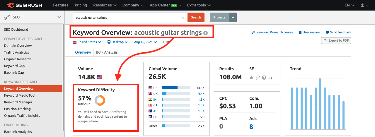The height and width of the screenshot is (137, 375).
Task: Clear the search field with X icon
Action: (x=183, y=18)
